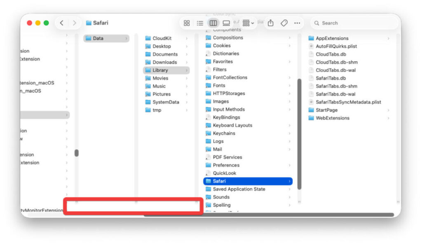Open the Music folder
422x245 pixels.
[x=166, y=86]
